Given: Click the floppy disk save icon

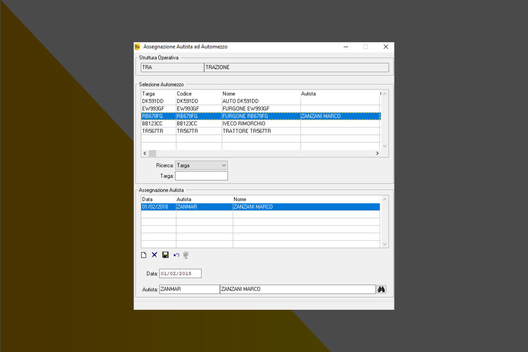Looking at the screenshot, I should (x=166, y=255).
